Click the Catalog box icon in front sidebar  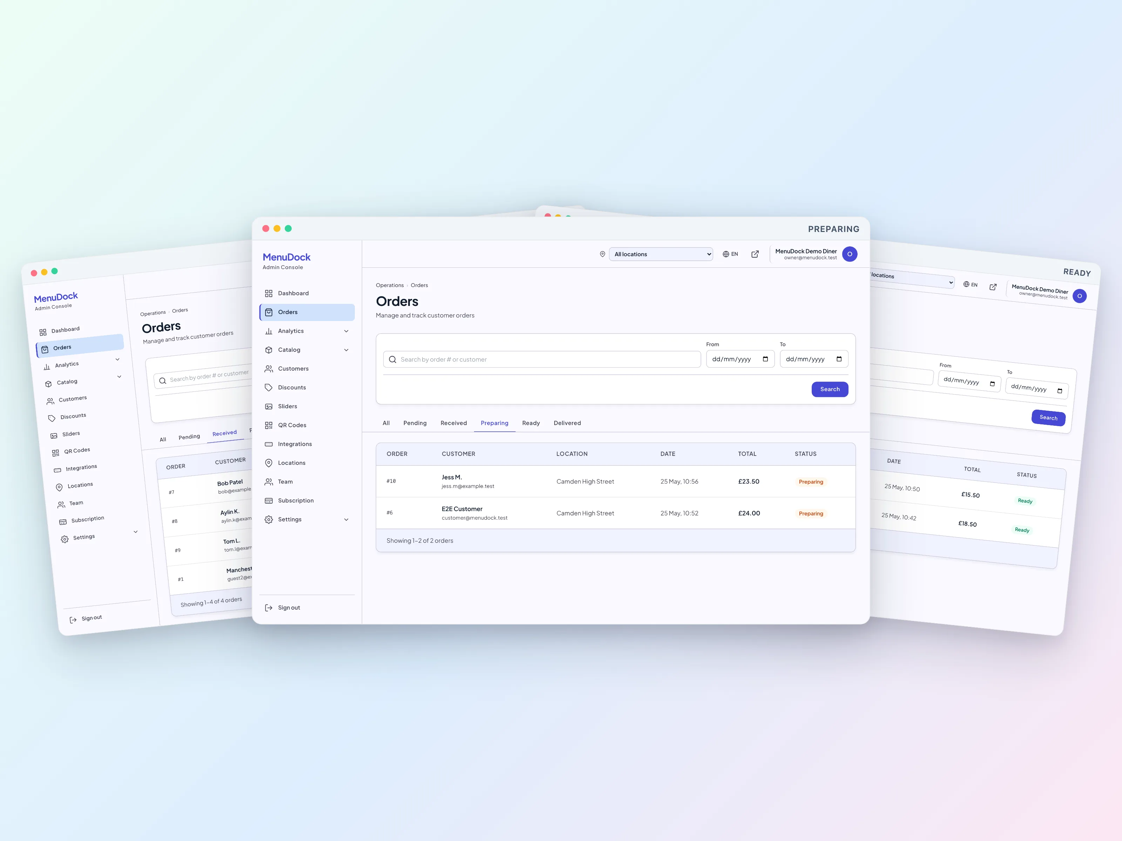pyautogui.click(x=269, y=349)
